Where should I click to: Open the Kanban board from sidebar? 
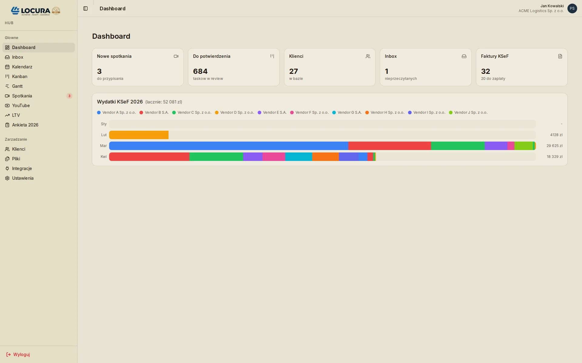click(20, 77)
